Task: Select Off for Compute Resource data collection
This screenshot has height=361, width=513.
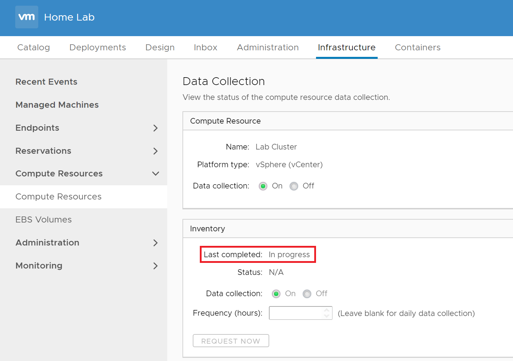Action: pos(294,186)
